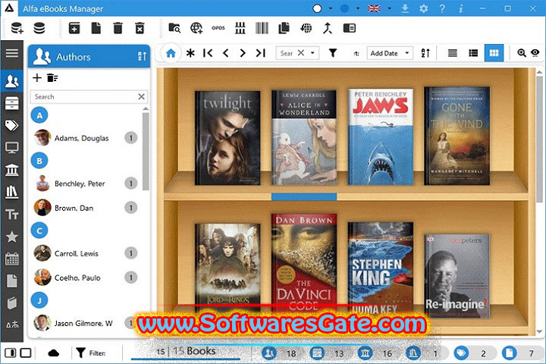Screen dimensions: 546x364
Task: Select the Tт titles sidebar icon
Action: point(12,214)
